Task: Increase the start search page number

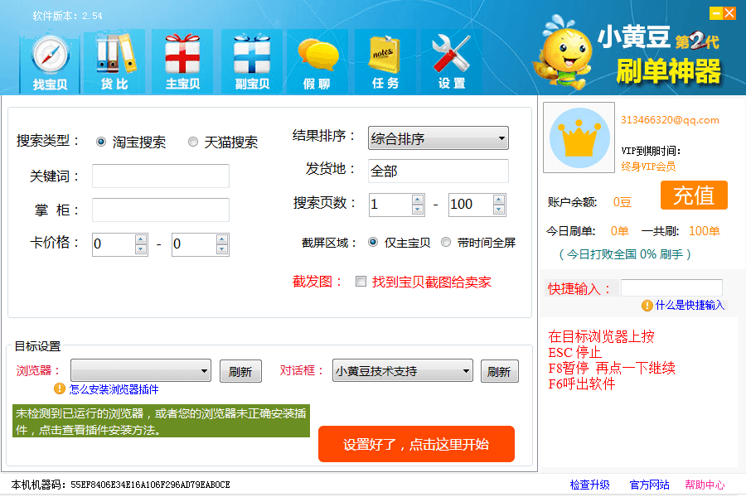Action: click(x=418, y=200)
